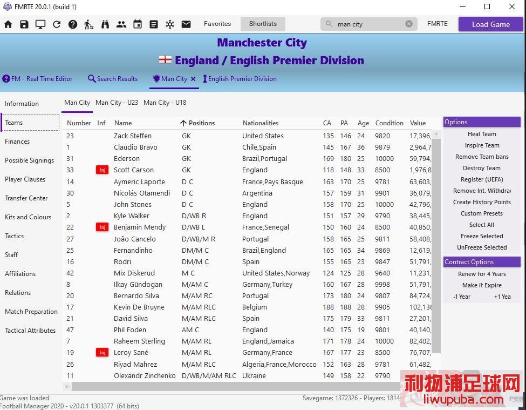The image size is (526, 410).
Task: Sort table by Name column header
Action: (x=123, y=123)
